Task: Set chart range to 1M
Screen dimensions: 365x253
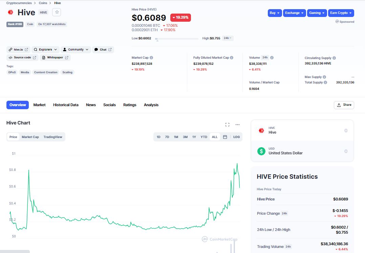Action: coord(176,137)
